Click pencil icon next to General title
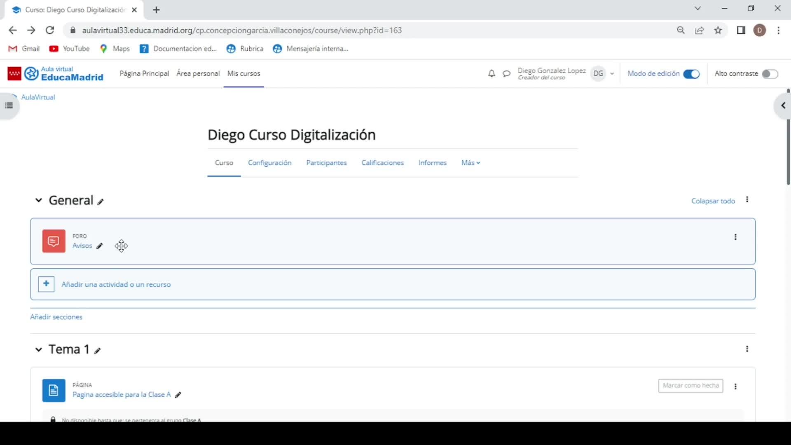Screen dimensions: 791x445 (x=101, y=202)
